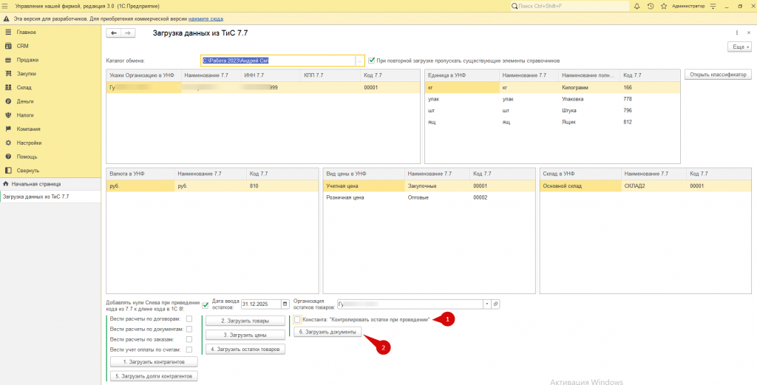Open calendar picker for Дата ввода остатков
This screenshot has width=757, height=385.
click(x=285, y=304)
